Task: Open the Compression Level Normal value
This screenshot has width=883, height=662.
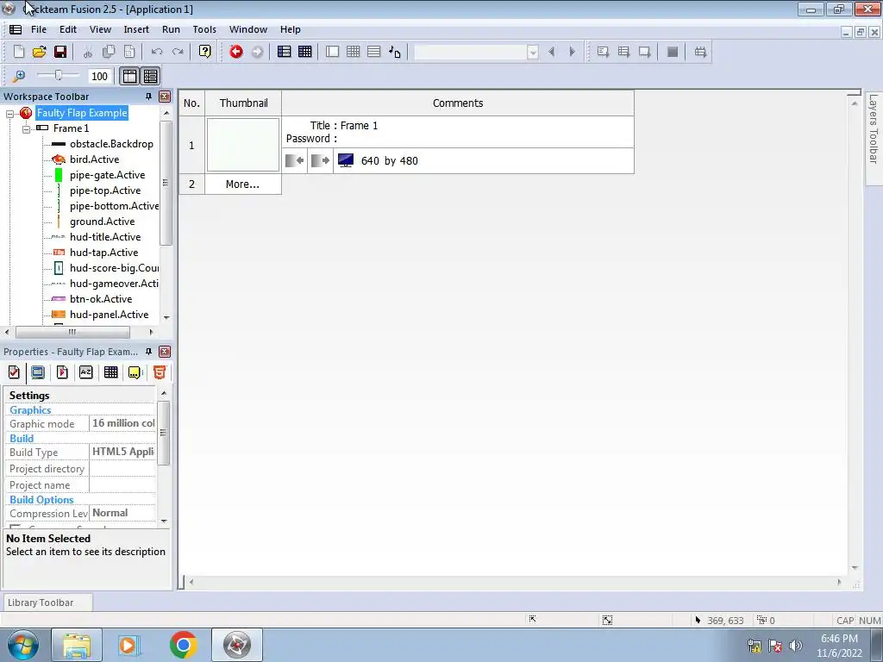Action: (x=122, y=513)
